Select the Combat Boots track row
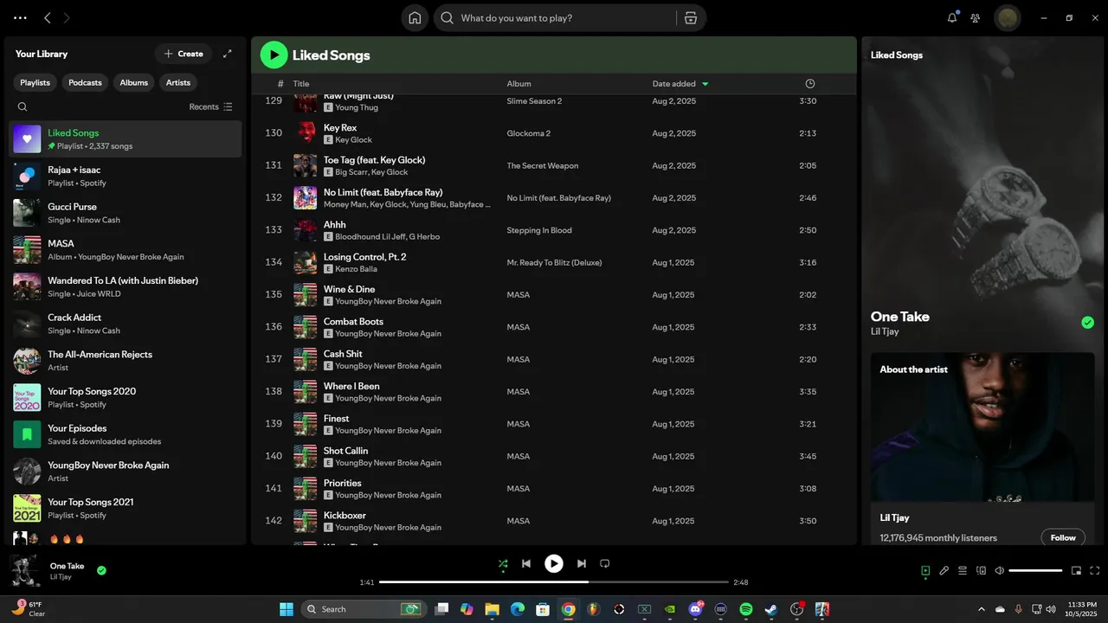Viewport: 1108px width, 623px height. coord(554,327)
